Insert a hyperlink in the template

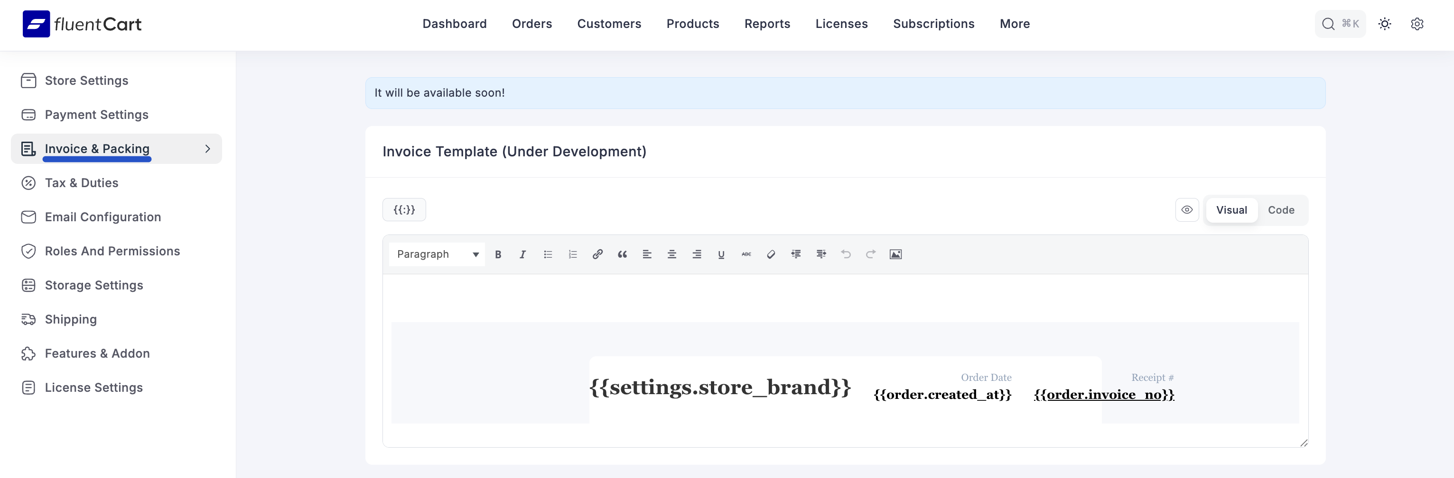click(x=597, y=254)
